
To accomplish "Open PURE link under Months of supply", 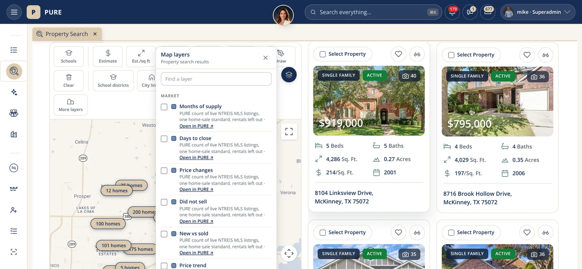I will (196, 126).
